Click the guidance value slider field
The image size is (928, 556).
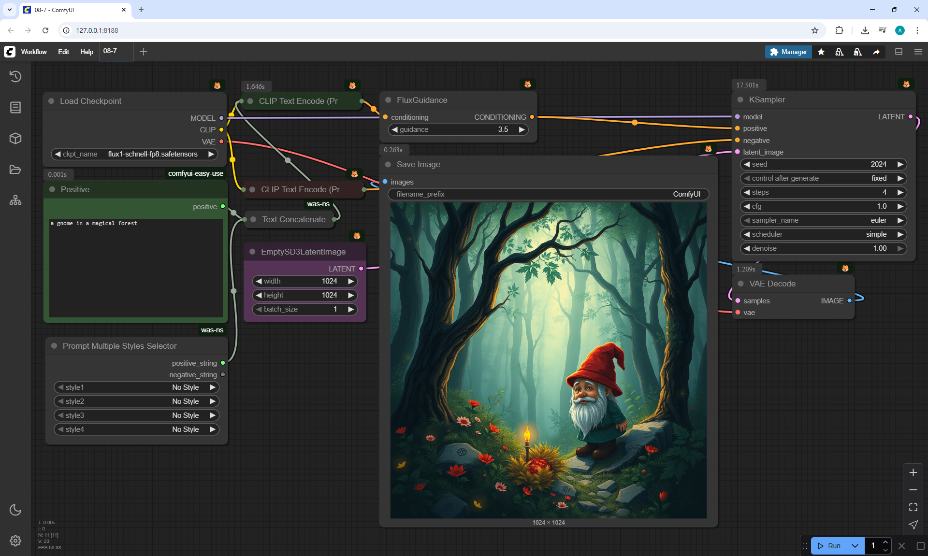pyautogui.click(x=458, y=129)
